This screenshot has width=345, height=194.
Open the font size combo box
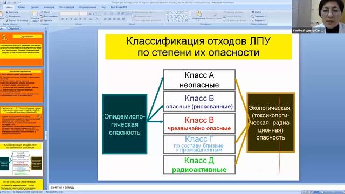[x=84, y=13]
